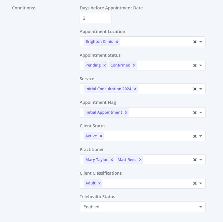Screen dimensions: 223x222
Task: Remove Initial Consultation 2024 service tag
Action: pyautogui.click(x=135, y=89)
